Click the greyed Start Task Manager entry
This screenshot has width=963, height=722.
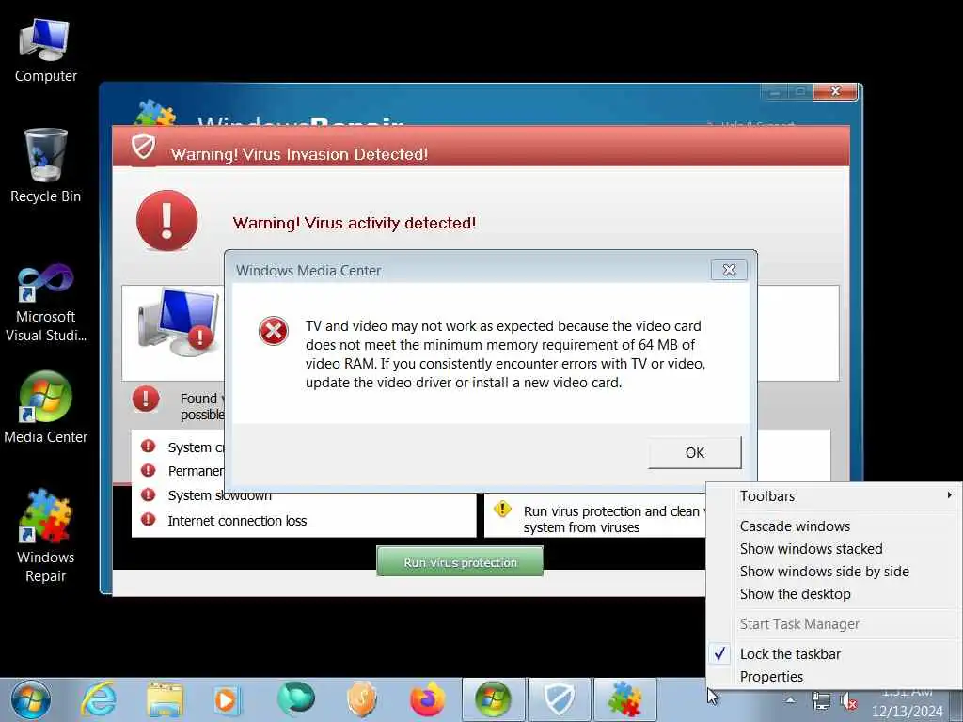pyautogui.click(x=834, y=624)
